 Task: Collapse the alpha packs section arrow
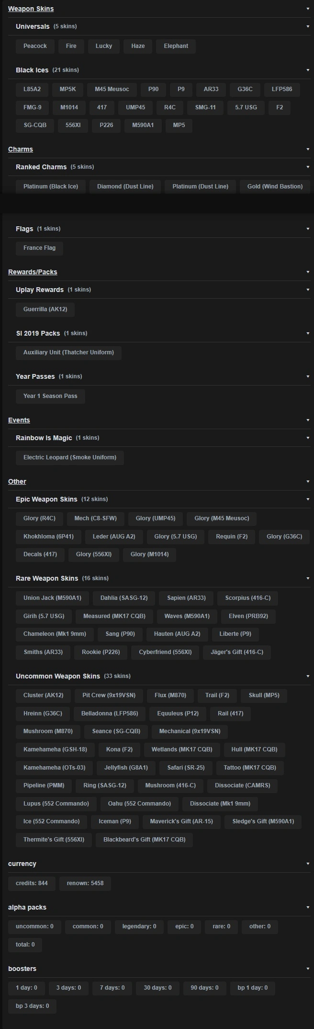click(x=308, y=907)
